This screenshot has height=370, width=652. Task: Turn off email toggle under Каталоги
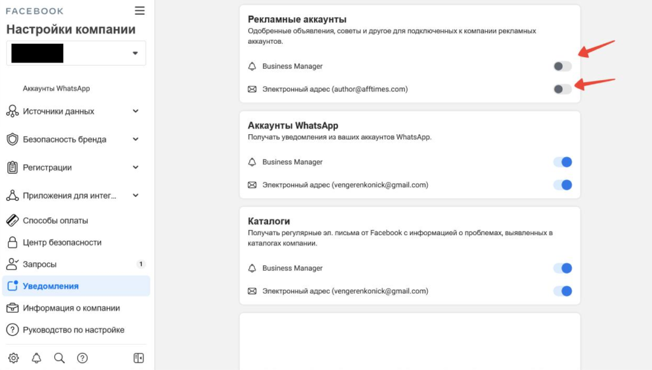pos(563,291)
